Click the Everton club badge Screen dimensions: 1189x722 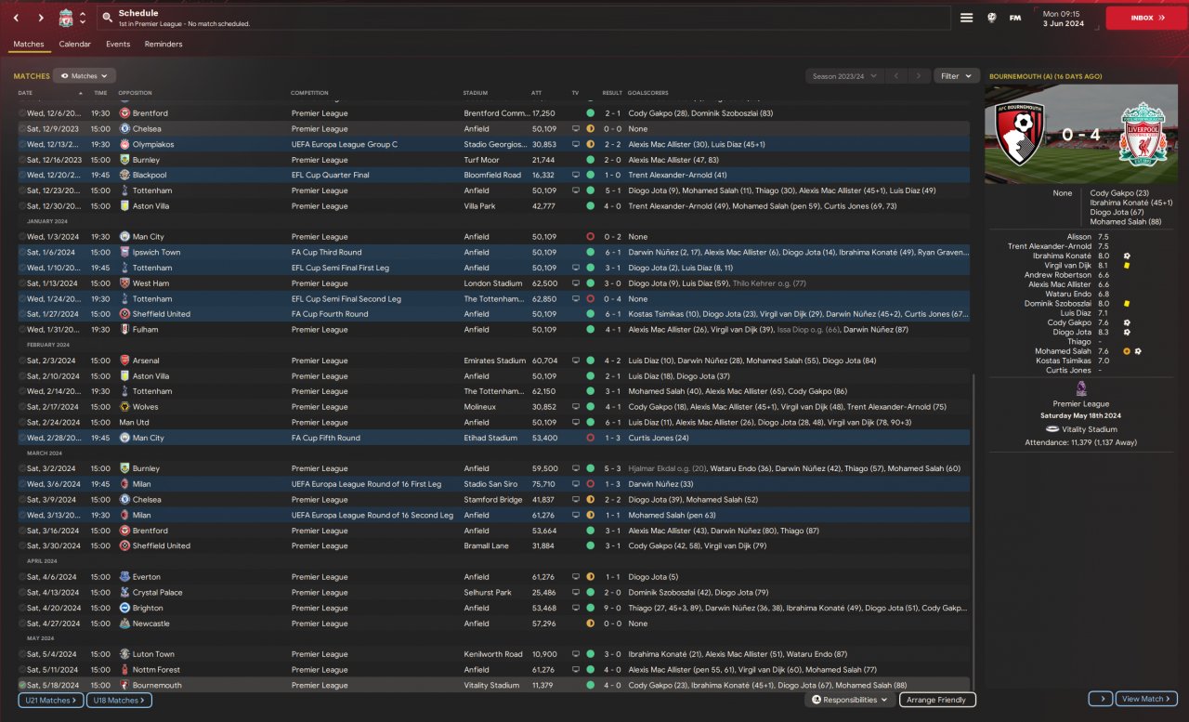pos(124,577)
